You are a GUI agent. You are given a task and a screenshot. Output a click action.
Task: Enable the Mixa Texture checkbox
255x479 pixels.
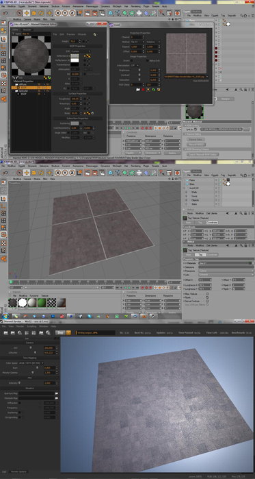(207, 293)
